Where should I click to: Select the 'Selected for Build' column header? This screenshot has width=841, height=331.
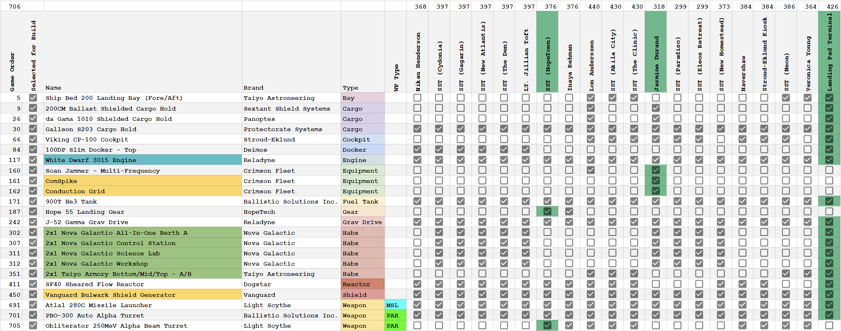point(33,52)
